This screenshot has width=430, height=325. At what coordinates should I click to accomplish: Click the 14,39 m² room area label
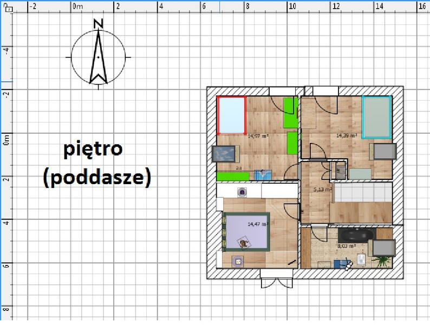pyautogui.click(x=346, y=135)
